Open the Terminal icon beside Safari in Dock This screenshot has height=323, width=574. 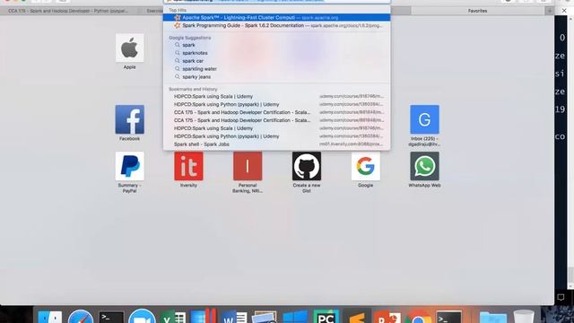(x=111, y=317)
